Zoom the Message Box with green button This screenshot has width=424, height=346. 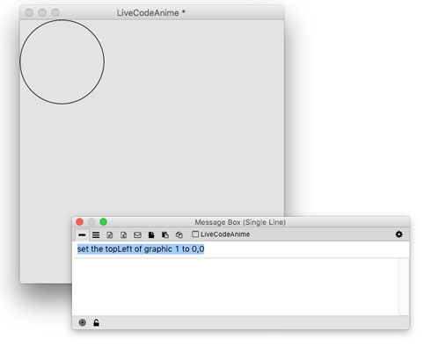tap(103, 222)
